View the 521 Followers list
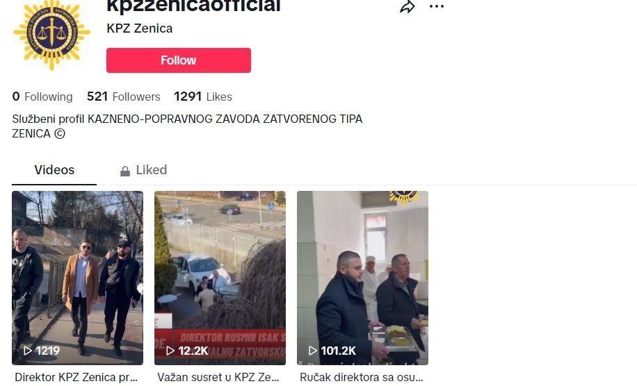637x386 pixels. point(124,96)
